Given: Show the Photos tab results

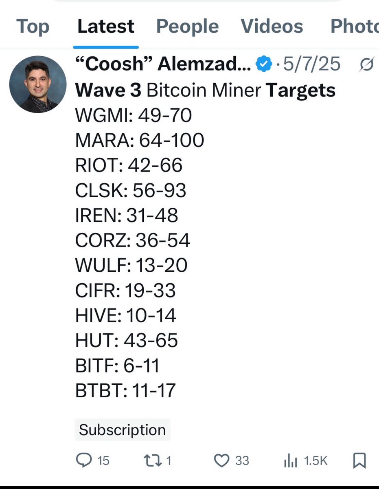Looking at the screenshot, I should [x=354, y=26].
